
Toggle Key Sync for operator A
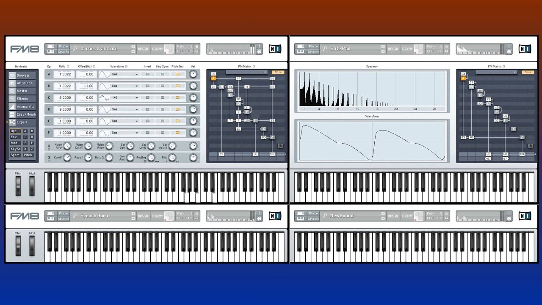click(163, 74)
